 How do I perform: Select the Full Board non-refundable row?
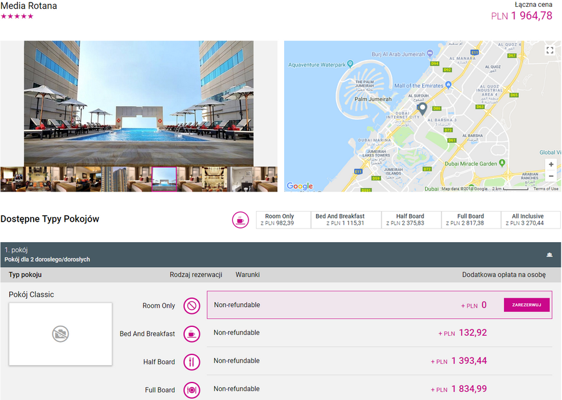tap(380, 389)
